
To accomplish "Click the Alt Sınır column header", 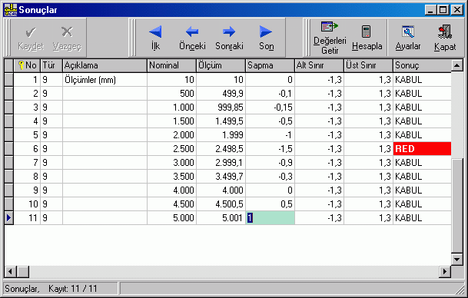I will pos(320,65).
